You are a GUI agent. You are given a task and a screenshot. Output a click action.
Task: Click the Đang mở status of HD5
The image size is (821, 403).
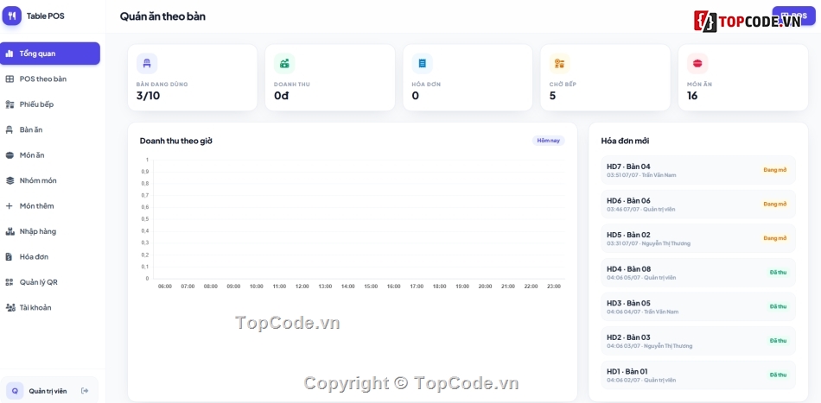pos(775,238)
